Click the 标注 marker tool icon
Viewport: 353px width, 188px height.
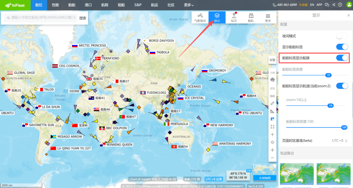pyautogui.click(x=234, y=17)
